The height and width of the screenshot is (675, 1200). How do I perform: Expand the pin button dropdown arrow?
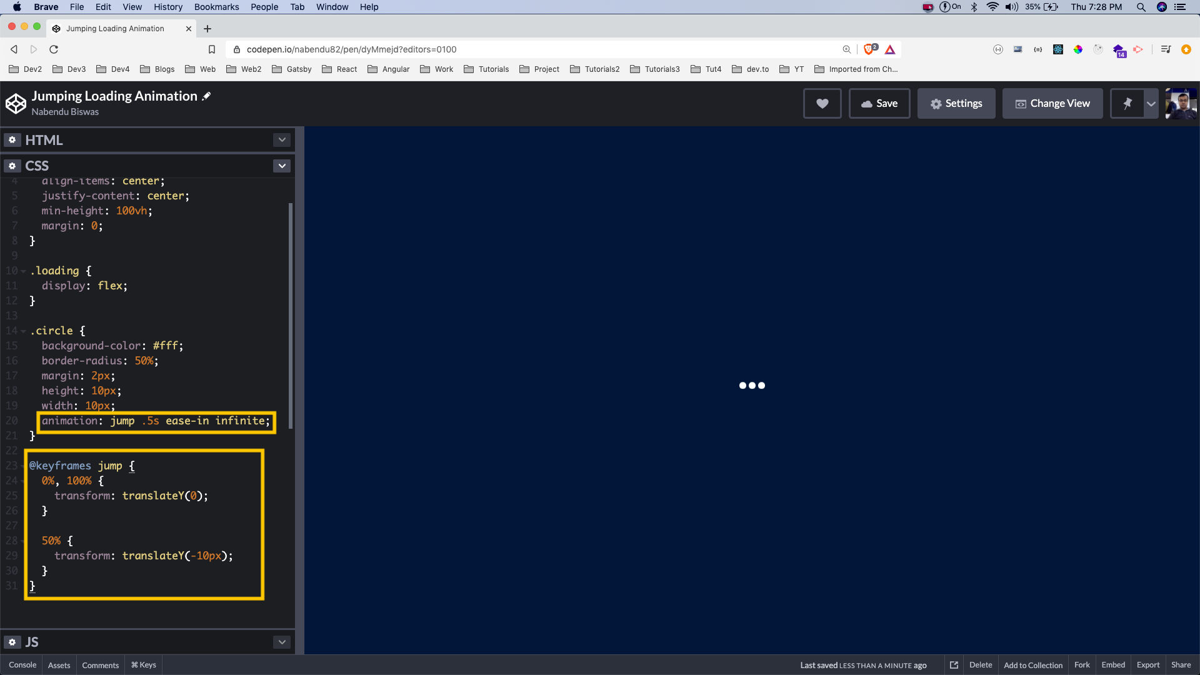pos(1151,104)
